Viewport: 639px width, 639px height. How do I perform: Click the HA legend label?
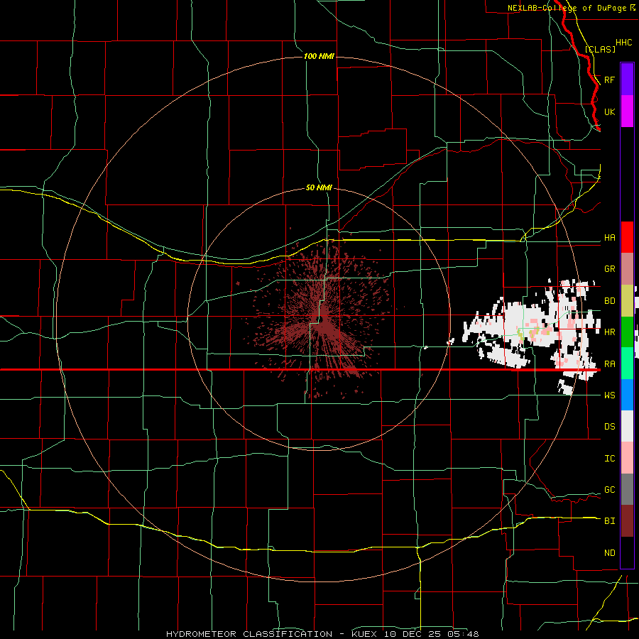click(x=609, y=238)
